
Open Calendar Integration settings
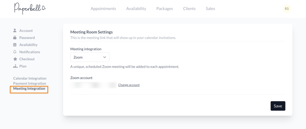(x=30, y=78)
